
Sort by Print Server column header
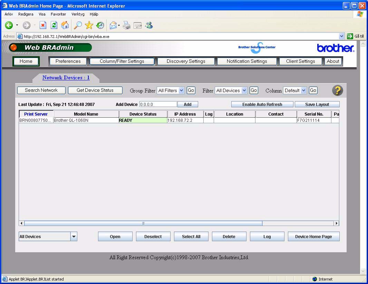[x=36, y=114]
